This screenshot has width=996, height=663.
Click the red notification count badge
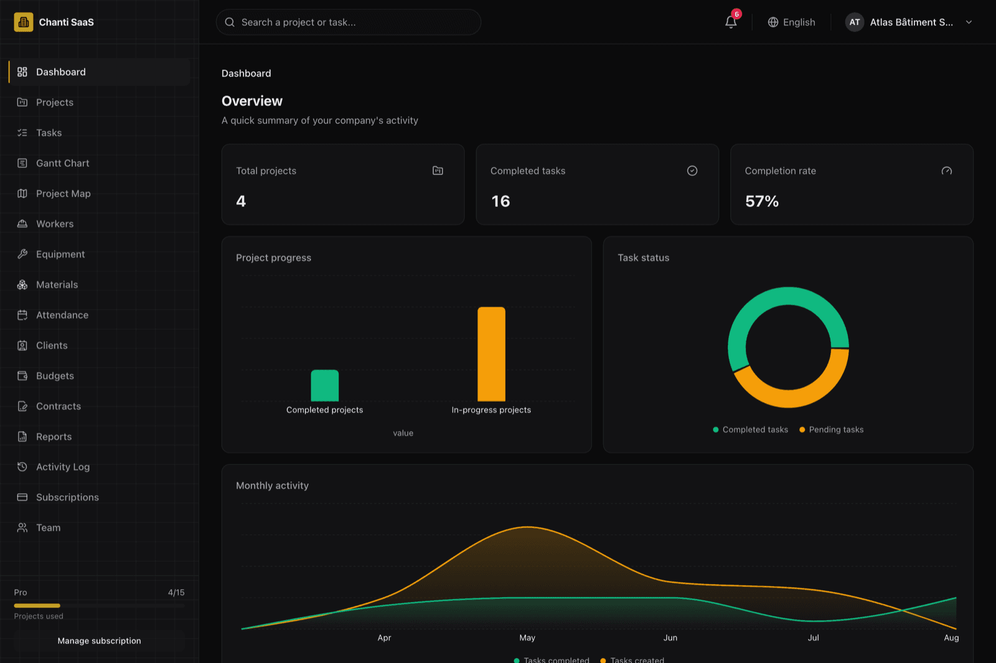point(736,14)
